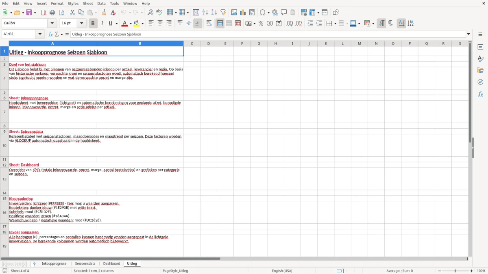Apply the yellow background color
The height and width of the screenshot is (274, 488).
(137, 24)
